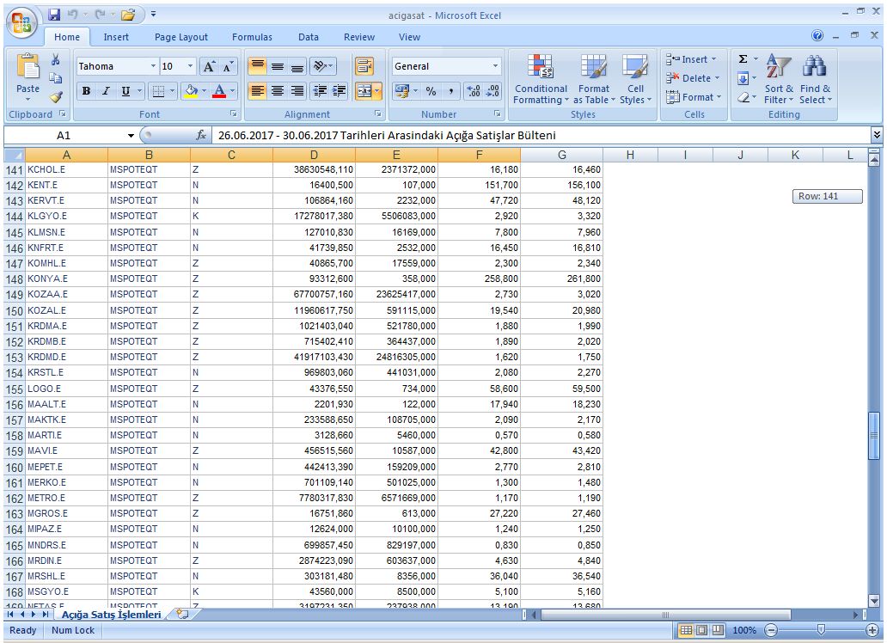This screenshot has width=887, height=643.
Task: Insert a new worksheet tab
Action: click(x=182, y=614)
